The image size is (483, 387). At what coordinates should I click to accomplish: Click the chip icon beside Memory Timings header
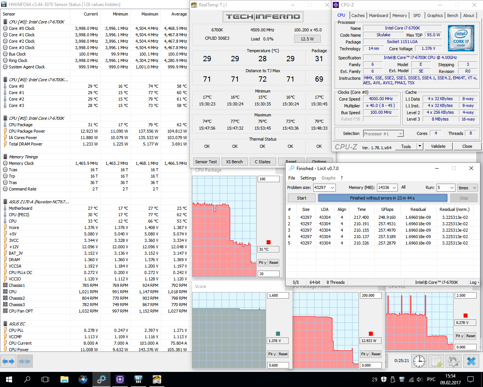tap(5, 157)
